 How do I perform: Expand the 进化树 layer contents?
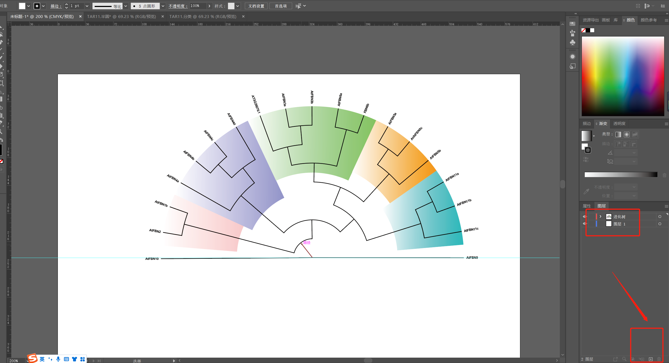[x=600, y=217]
